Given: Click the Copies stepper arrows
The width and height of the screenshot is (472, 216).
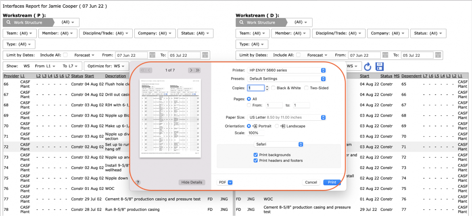Looking at the screenshot, I should (267, 88).
